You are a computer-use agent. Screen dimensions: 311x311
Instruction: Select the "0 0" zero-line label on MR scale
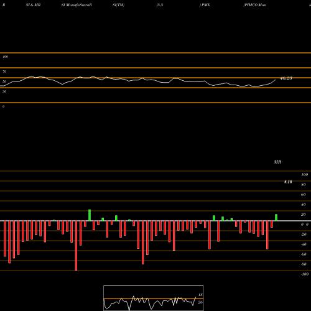[305, 225]
